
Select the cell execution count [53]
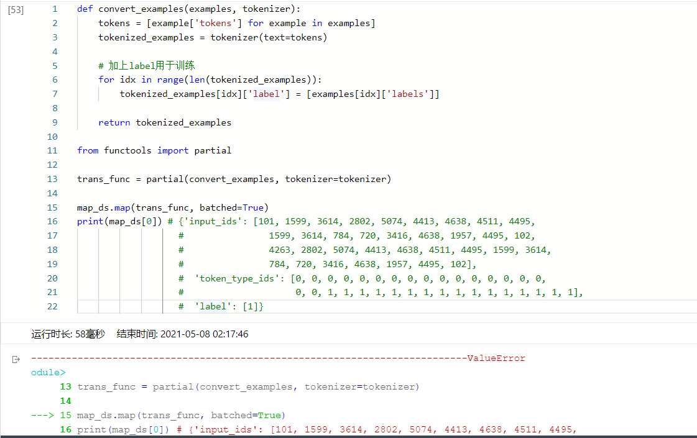tap(16, 10)
